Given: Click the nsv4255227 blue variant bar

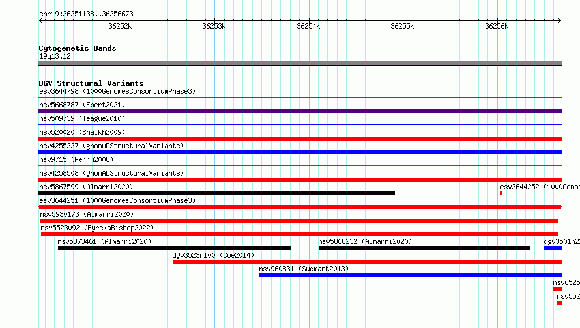Looking at the screenshot, I should (300, 152).
